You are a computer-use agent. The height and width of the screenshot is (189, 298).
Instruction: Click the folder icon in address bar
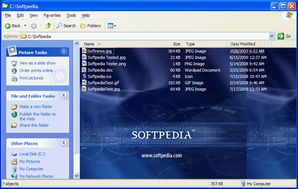(24, 36)
